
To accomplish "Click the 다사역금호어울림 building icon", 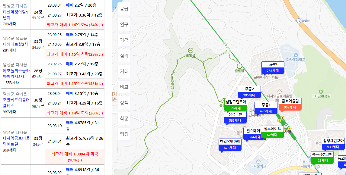I will click(280, 91).
